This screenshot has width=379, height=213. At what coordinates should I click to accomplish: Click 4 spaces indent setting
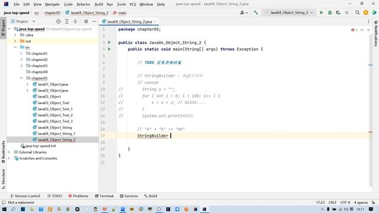pyautogui.click(x=361, y=202)
